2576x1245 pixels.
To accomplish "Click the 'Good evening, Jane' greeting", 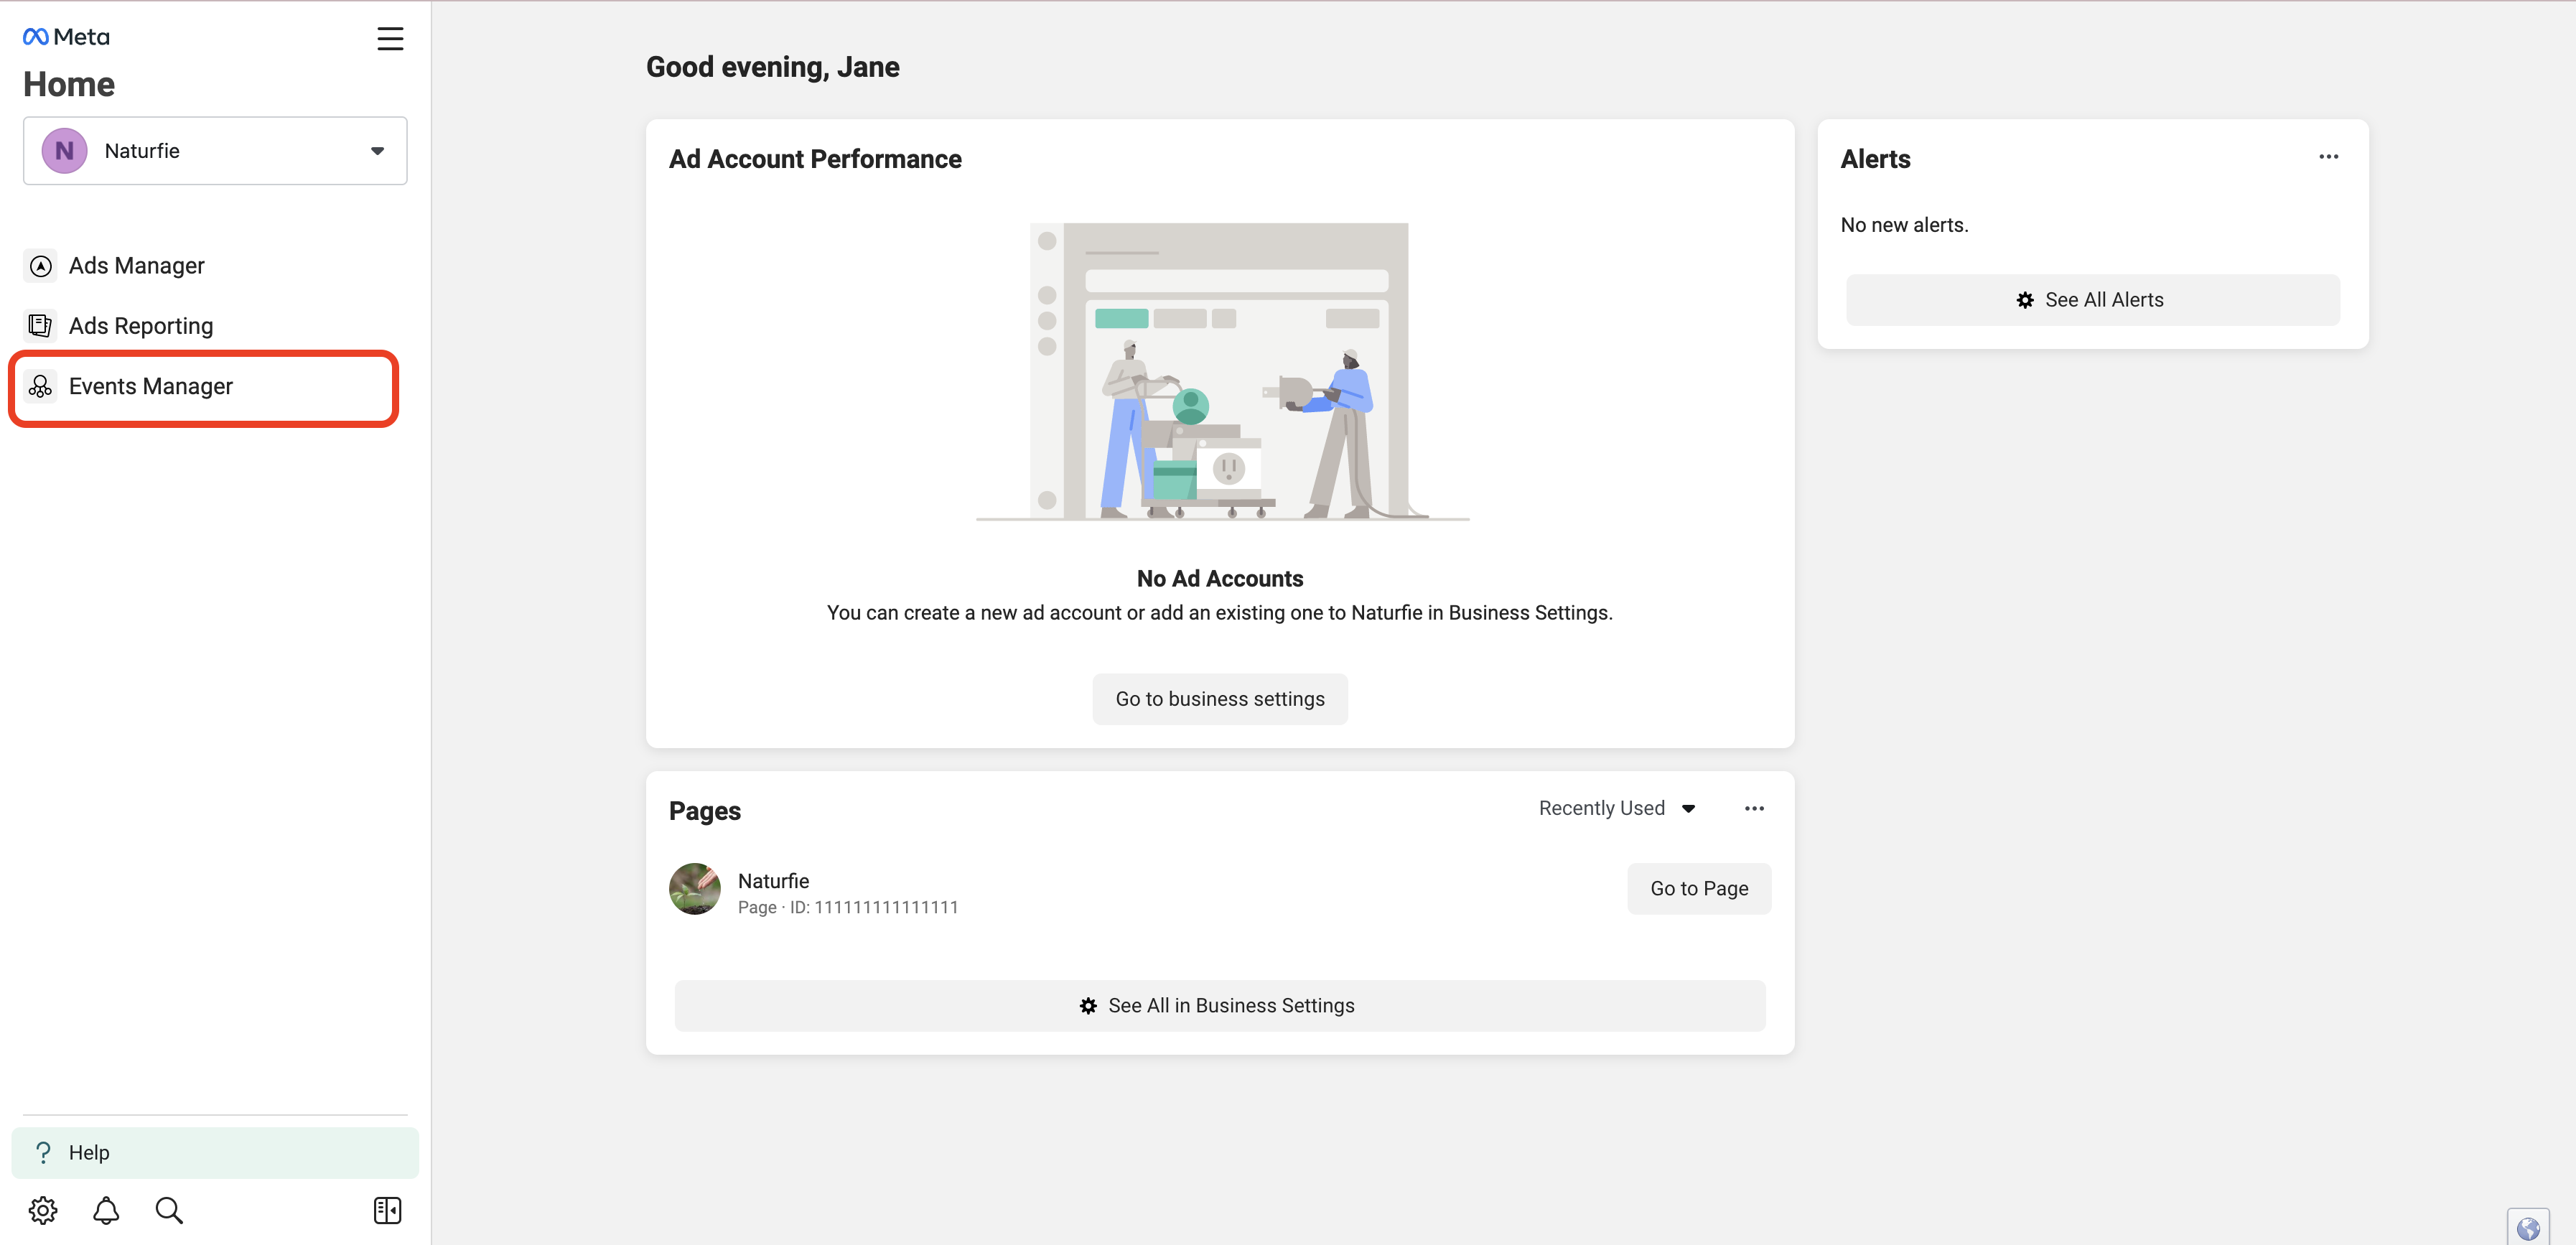I will [x=773, y=67].
